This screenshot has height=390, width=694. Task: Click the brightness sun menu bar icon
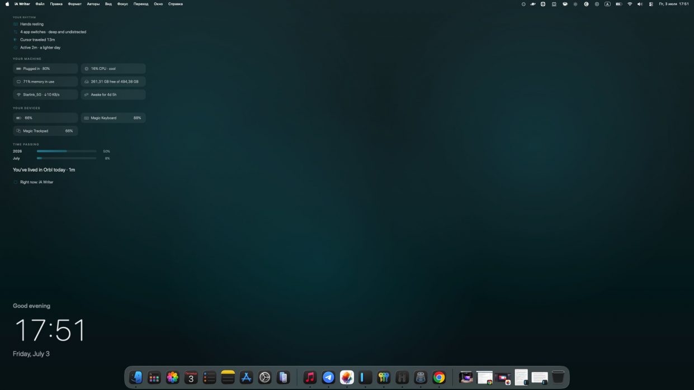[575, 4]
